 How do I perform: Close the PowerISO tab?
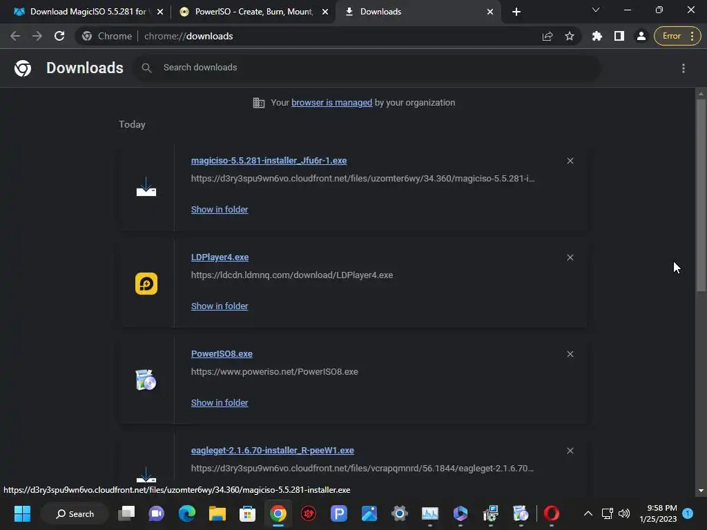click(325, 12)
